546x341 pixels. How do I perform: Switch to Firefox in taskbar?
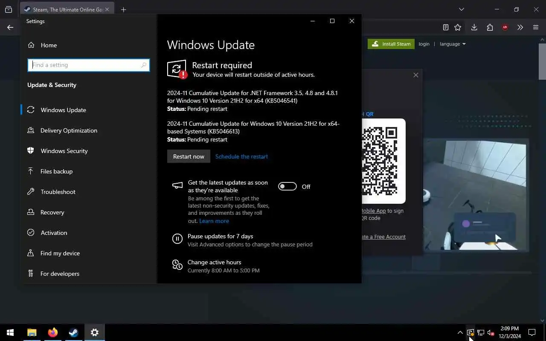tap(52, 332)
